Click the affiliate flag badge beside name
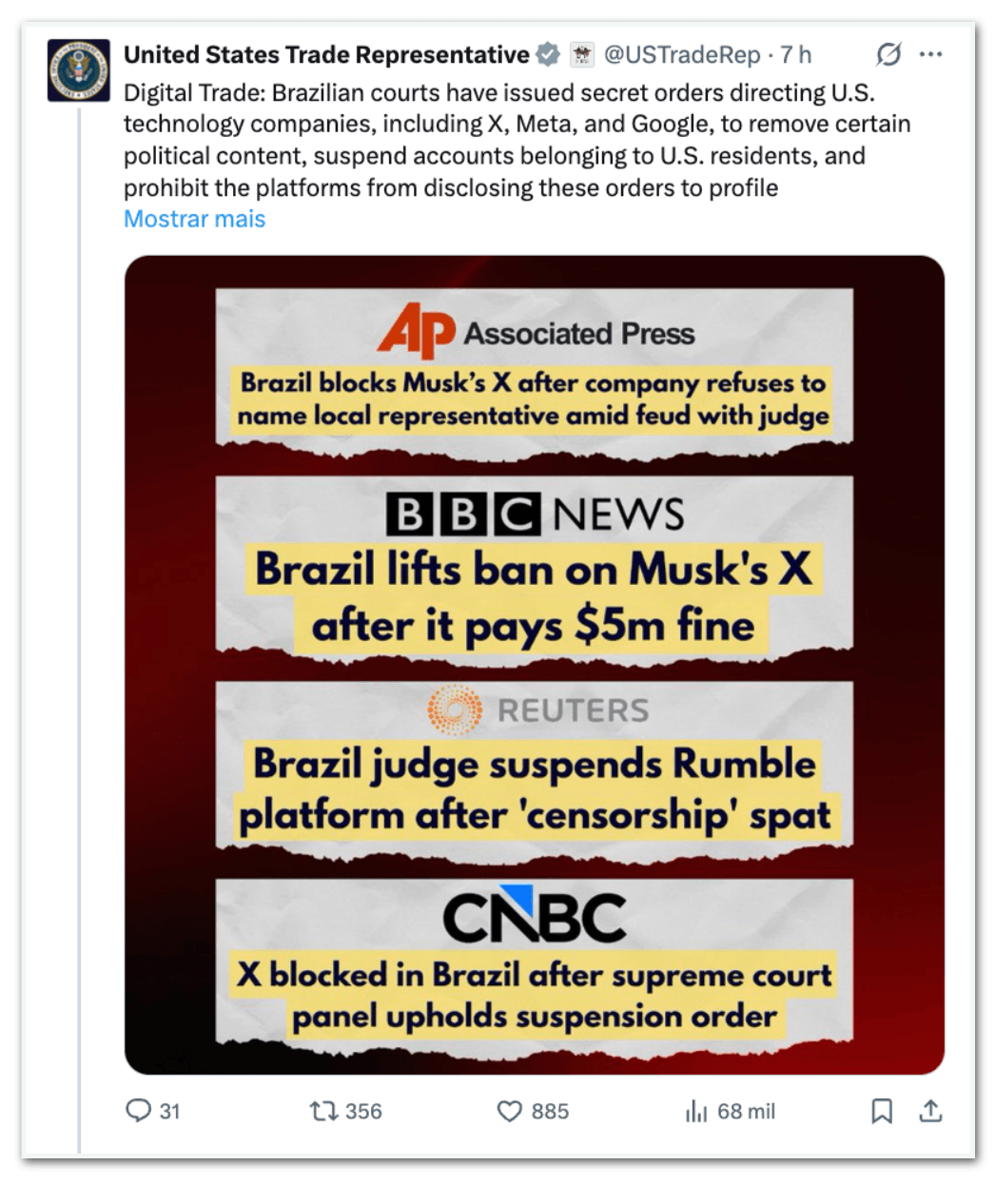Viewport: 995px width, 1185px height. tap(582, 54)
